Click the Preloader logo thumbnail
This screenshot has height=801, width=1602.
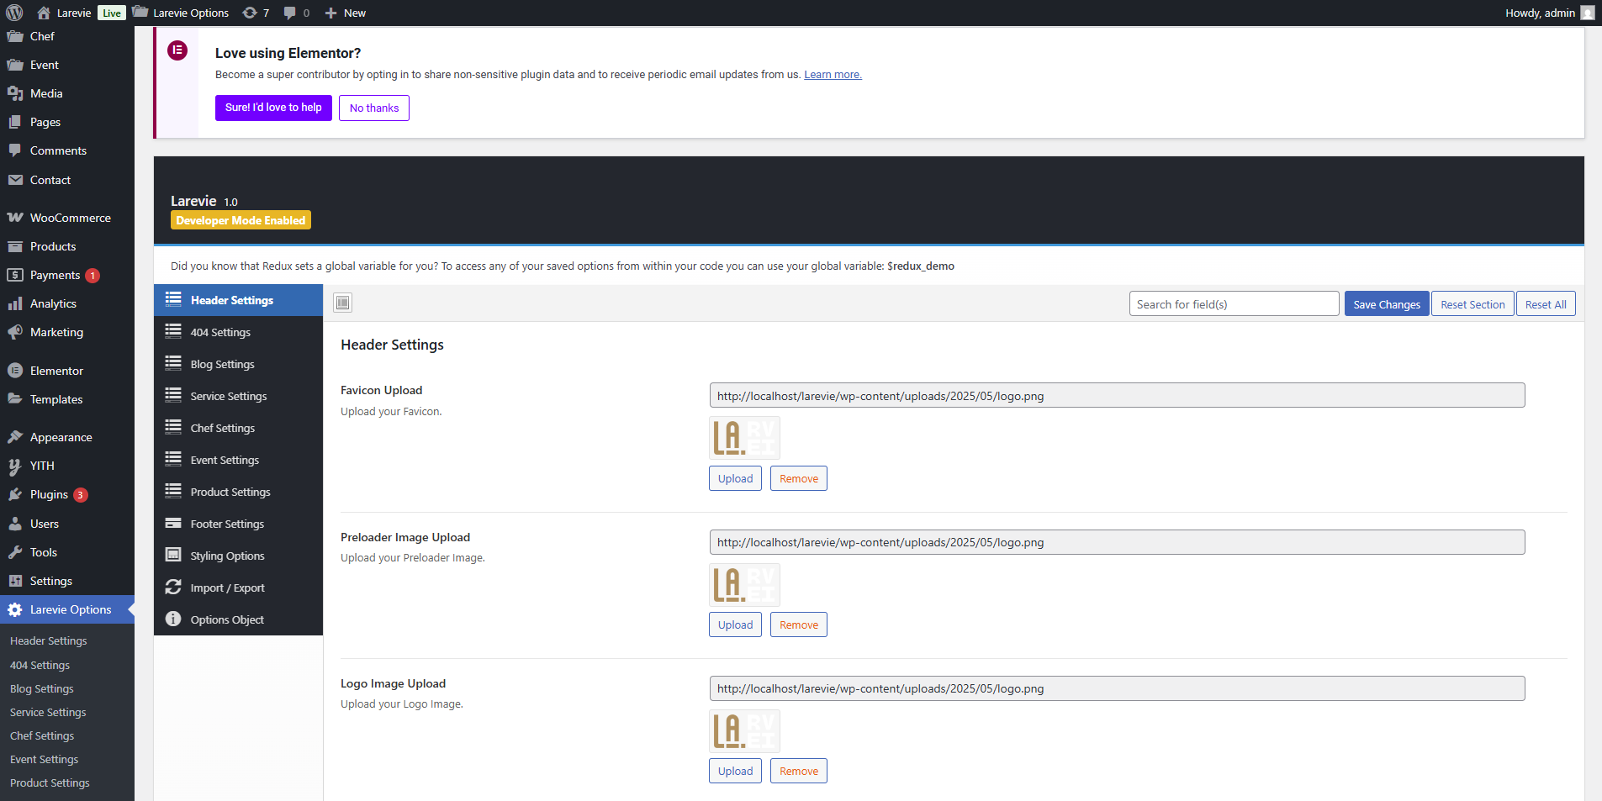744,584
